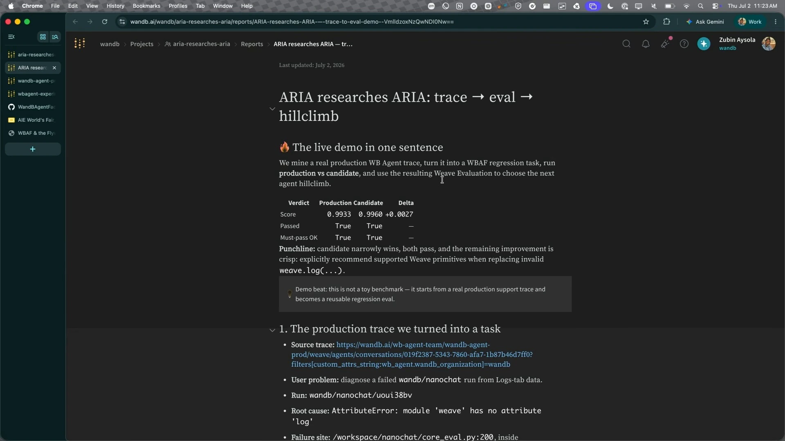View site information icon in address bar

(x=122, y=22)
